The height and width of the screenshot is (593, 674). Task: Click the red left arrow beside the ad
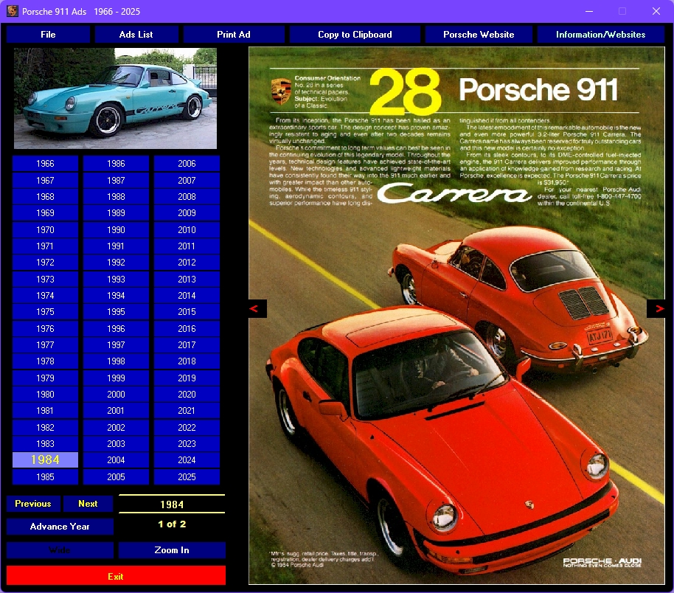point(257,308)
